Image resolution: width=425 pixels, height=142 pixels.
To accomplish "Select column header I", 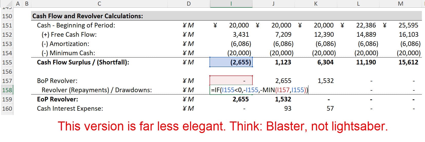I will (x=231, y=4).
